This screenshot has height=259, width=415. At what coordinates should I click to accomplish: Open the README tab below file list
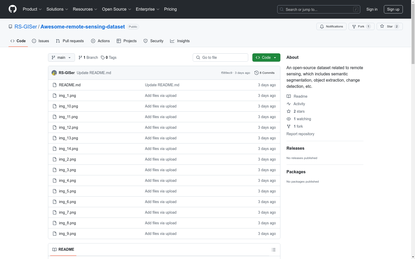point(63,249)
